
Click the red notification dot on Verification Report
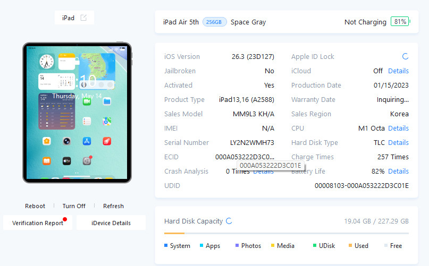point(65,219)
